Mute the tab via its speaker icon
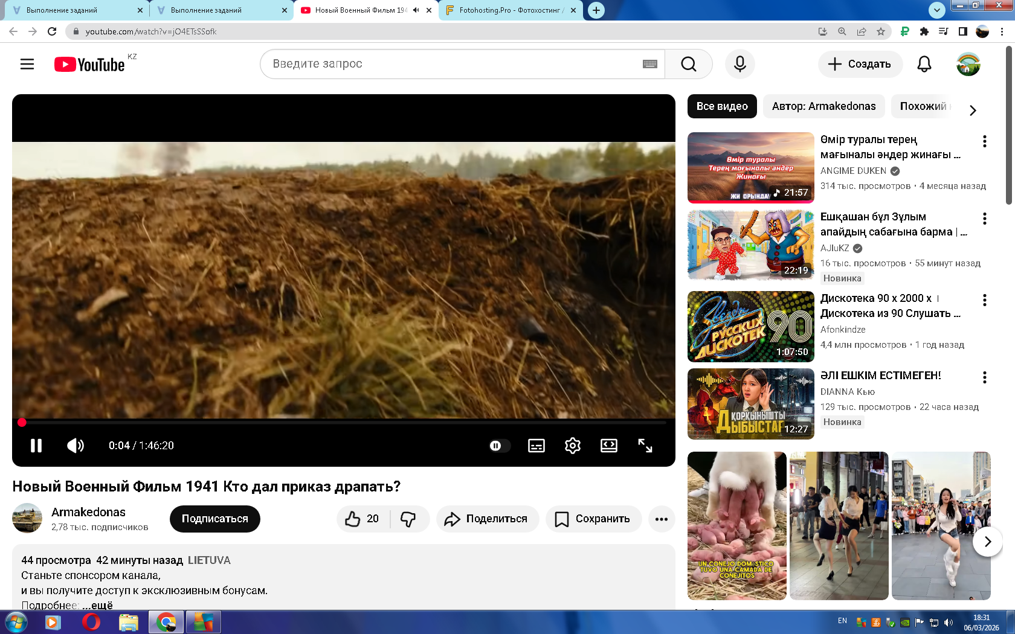The image size is (1015, 634). pos(416,10)
